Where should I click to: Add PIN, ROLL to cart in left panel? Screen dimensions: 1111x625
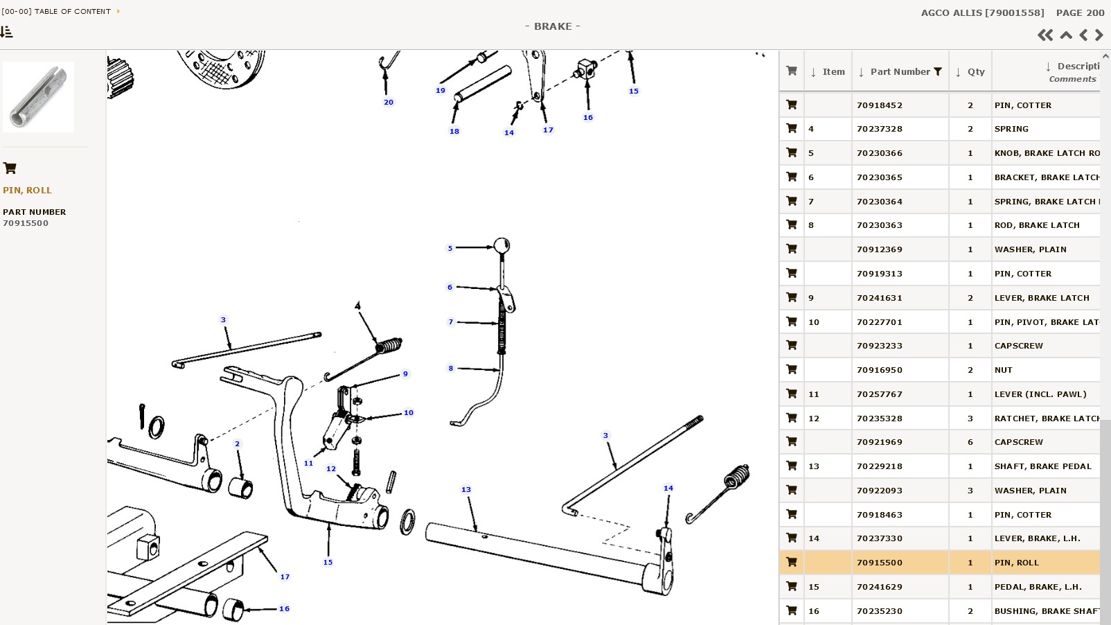point(10,168)
